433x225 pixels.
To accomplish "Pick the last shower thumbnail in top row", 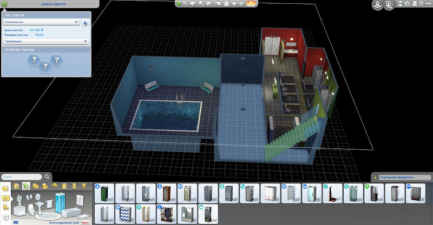I will pos(416,193).
